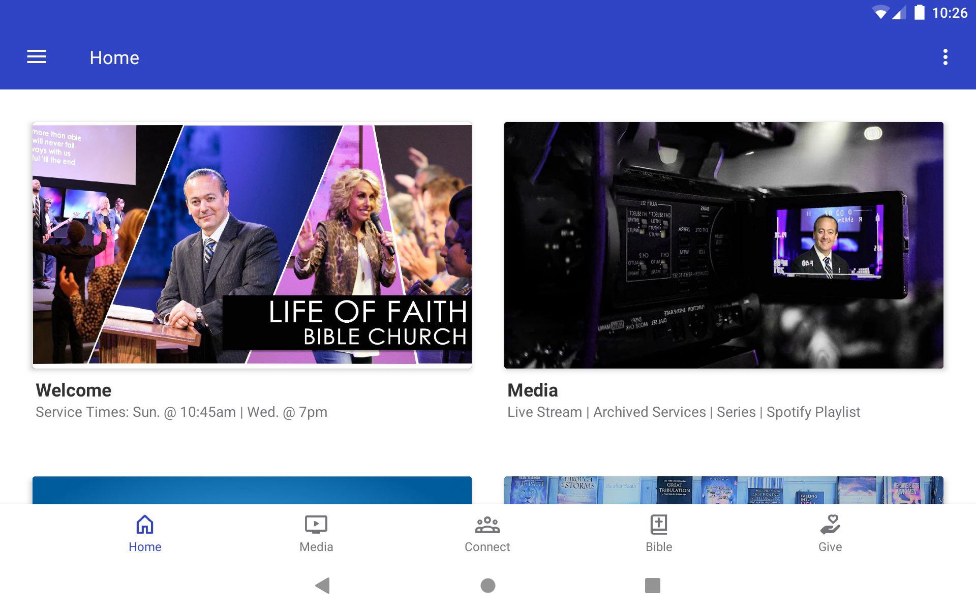Select the Welcome card title

pos(74,390)
